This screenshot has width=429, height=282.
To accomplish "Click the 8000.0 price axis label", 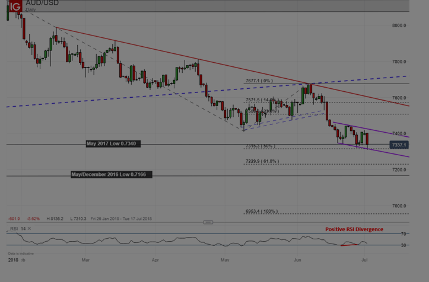I will tap(399, 25).
